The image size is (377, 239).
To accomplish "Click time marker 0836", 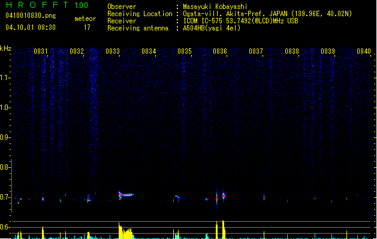I will click(220, 51).
